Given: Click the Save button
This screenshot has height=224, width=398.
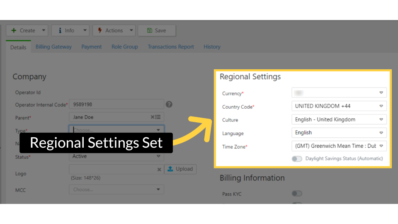Looking at the screenshot, I should [x=156, y=30].
